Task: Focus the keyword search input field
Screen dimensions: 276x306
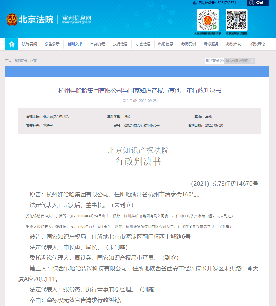Action: tap(237, 61)
